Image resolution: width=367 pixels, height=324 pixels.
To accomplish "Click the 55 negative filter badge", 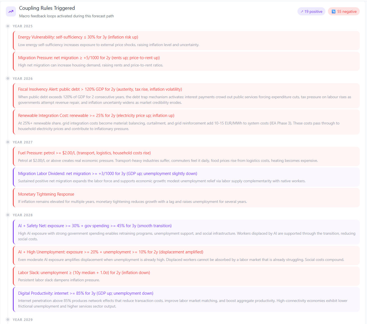I will [344, 11].
